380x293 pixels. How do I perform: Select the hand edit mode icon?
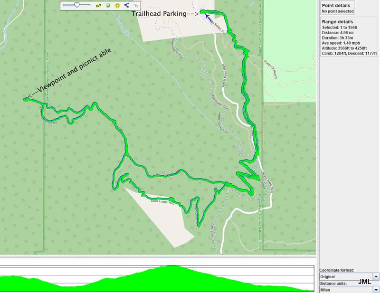(x=136, y=6)
